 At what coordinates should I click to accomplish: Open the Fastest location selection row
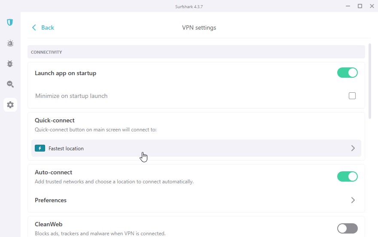196,148
